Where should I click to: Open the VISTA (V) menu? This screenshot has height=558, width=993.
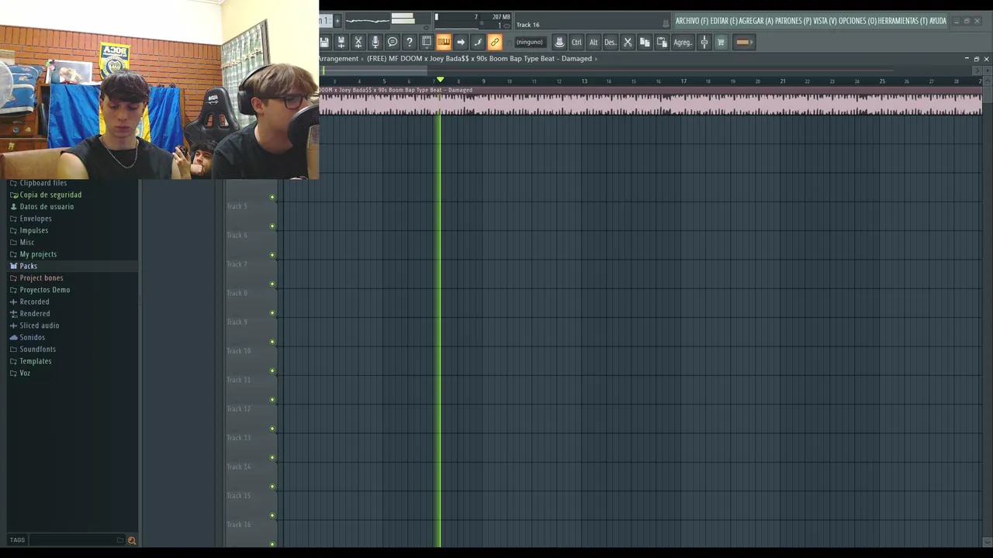pyautogui.click(x=825, y=21)
